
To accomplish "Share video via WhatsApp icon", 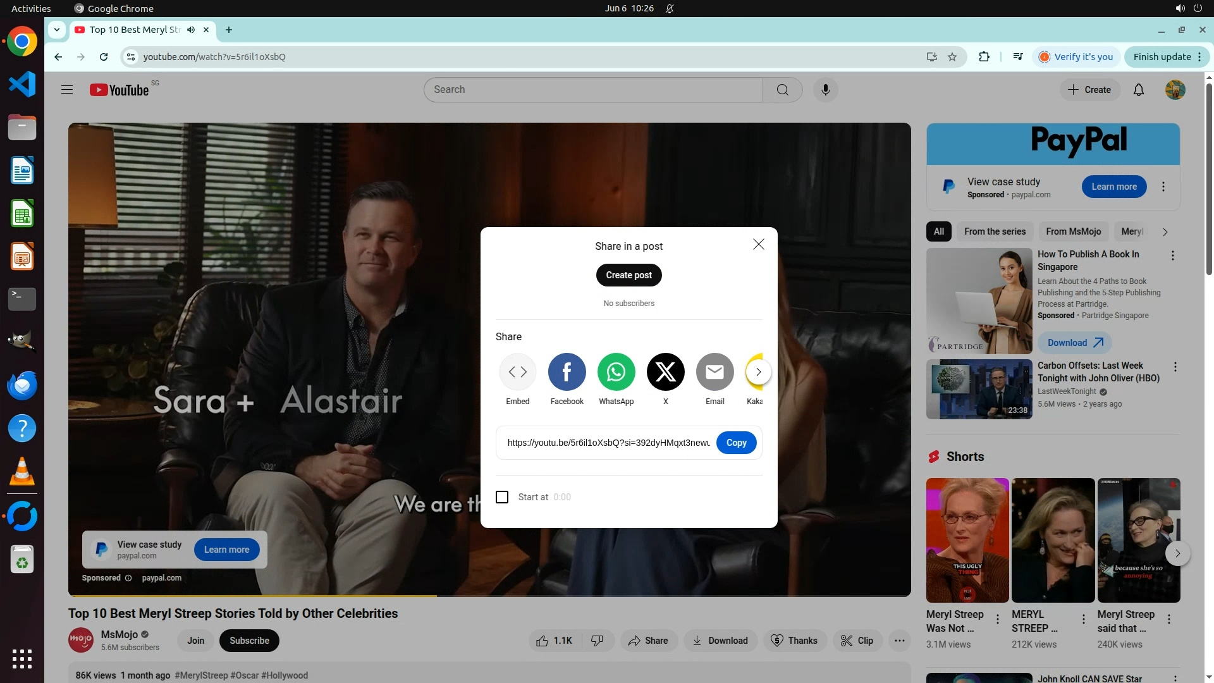I will tap(616, 372).
